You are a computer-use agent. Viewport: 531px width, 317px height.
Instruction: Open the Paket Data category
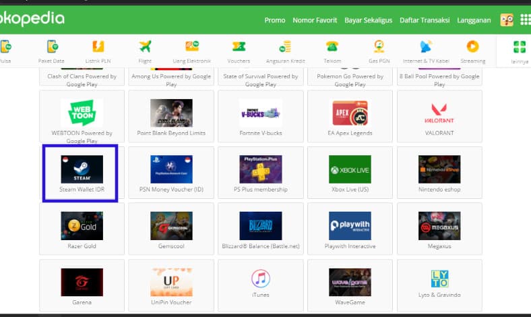tap(51, 51)
